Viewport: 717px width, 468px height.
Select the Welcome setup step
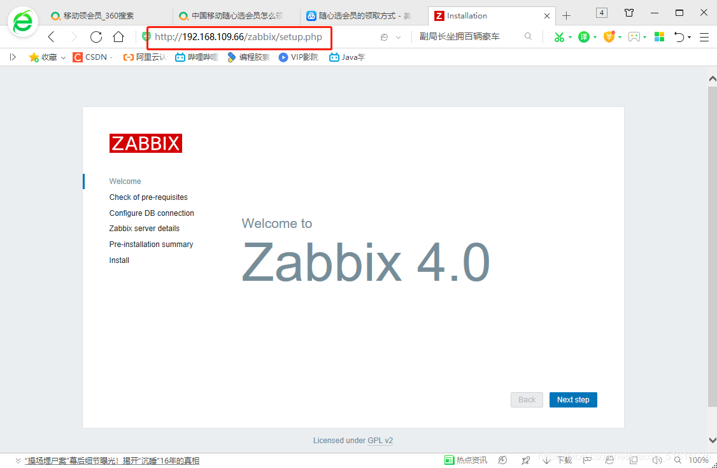click(x=125, y=181)
